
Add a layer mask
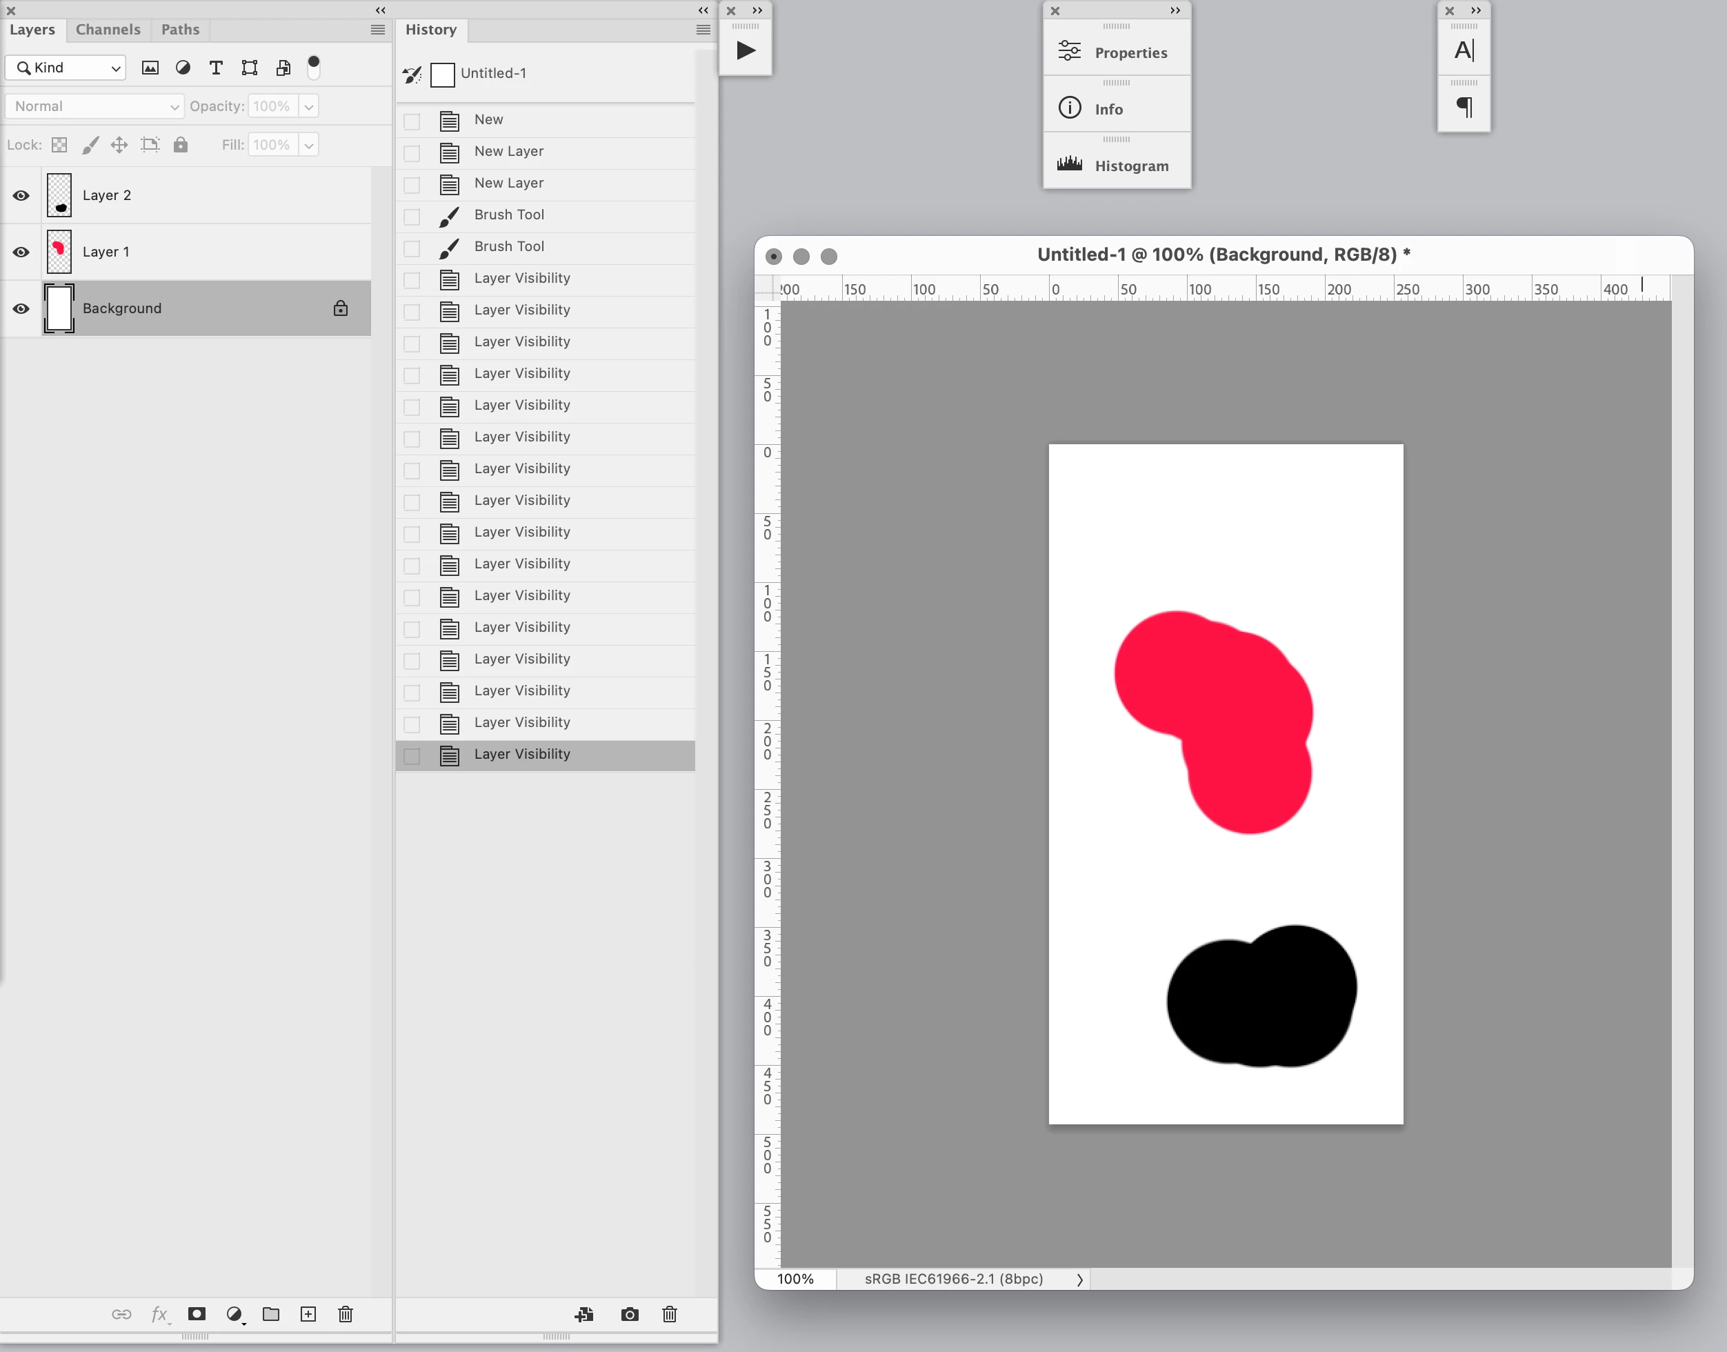(197, 1314)
